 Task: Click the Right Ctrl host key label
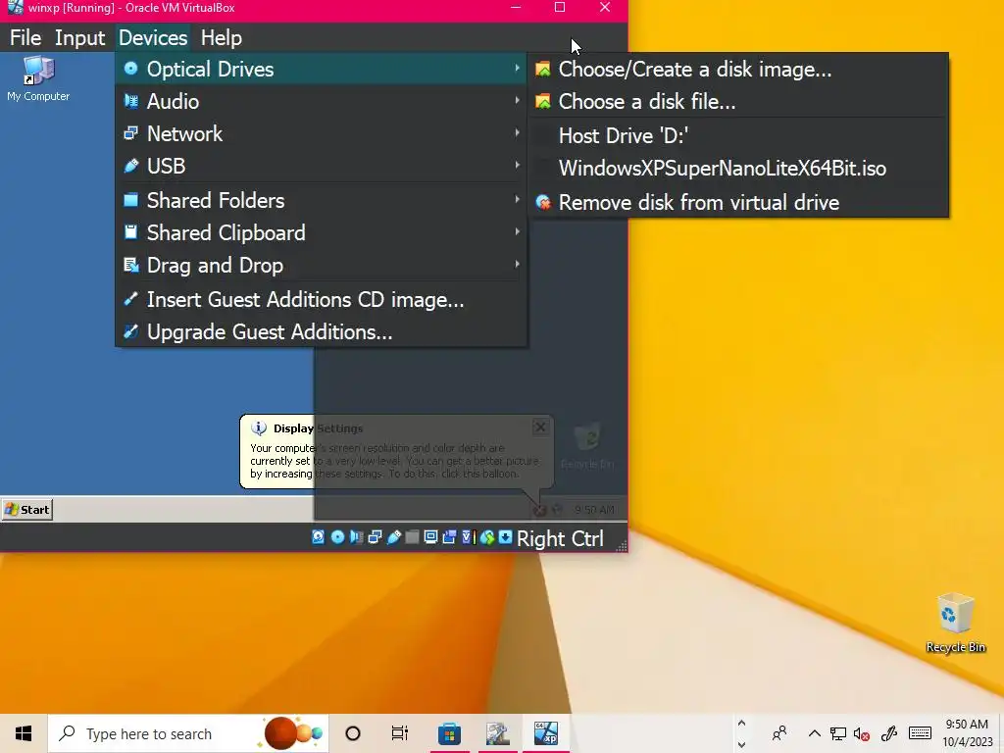pos(560,538)
